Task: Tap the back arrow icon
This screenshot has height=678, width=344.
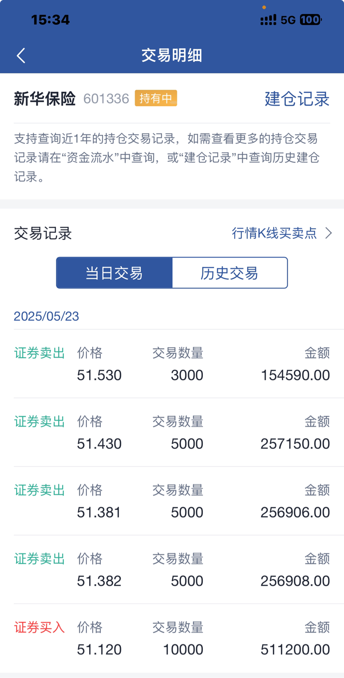Action: point(21,56)
